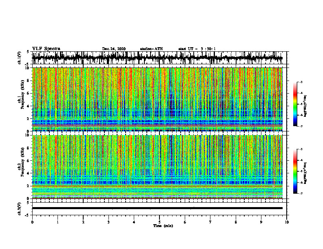
Task: Click the ch.1(V) waveform panel
Action: pos(159,58)
